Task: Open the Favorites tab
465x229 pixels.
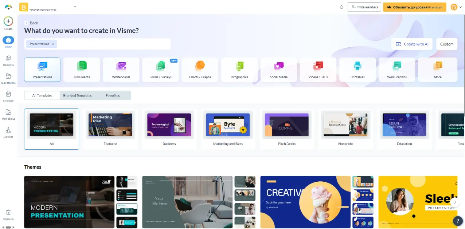Action: point(112,95)
